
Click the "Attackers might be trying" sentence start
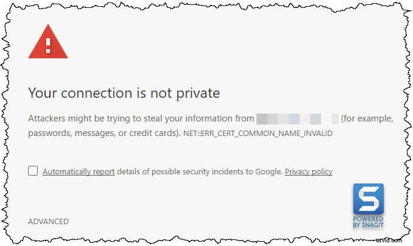[76, 118]
